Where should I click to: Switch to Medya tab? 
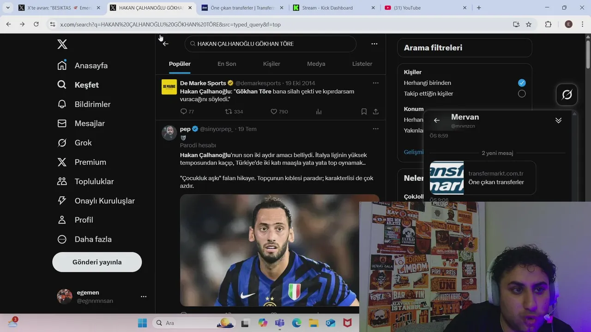point(316,64)
